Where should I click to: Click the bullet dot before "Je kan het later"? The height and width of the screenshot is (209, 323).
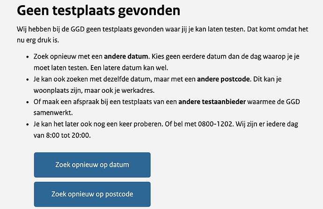[27, 124]
